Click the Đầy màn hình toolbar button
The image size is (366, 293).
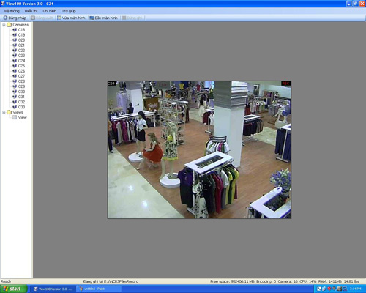[103, 18]
